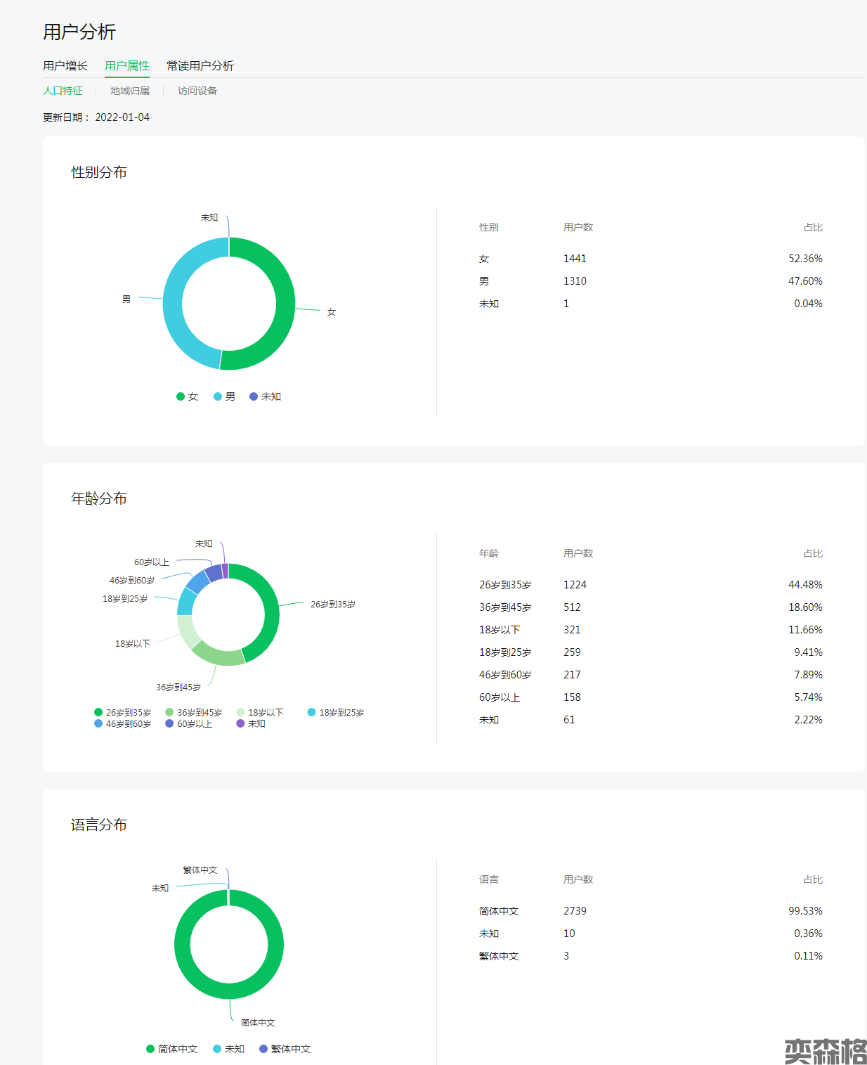Open the 人口特征 sub-tab

click(x=63, y=91)
